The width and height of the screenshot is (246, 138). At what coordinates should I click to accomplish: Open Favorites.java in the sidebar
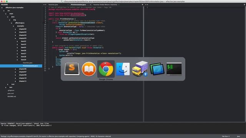tap(28, 63)
